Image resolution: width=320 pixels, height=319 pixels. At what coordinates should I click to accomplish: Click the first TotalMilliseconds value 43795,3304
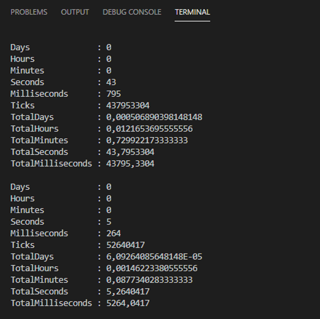[x=130, y=163]
